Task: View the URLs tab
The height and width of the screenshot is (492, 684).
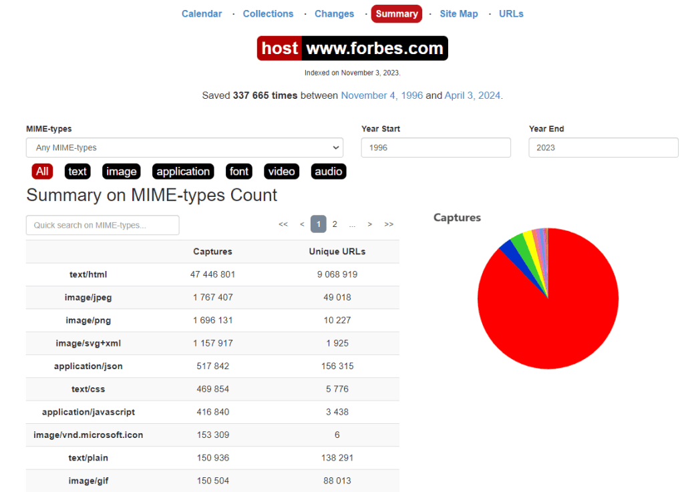Action: click(x=511, y=14)
